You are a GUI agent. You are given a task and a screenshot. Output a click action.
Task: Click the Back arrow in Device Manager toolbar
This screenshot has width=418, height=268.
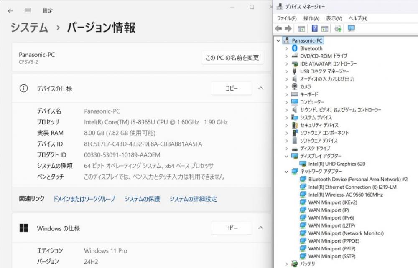click(x=278, y=28)
